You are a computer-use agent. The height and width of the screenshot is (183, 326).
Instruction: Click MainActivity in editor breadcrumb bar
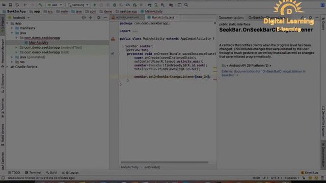pos(129,167)
